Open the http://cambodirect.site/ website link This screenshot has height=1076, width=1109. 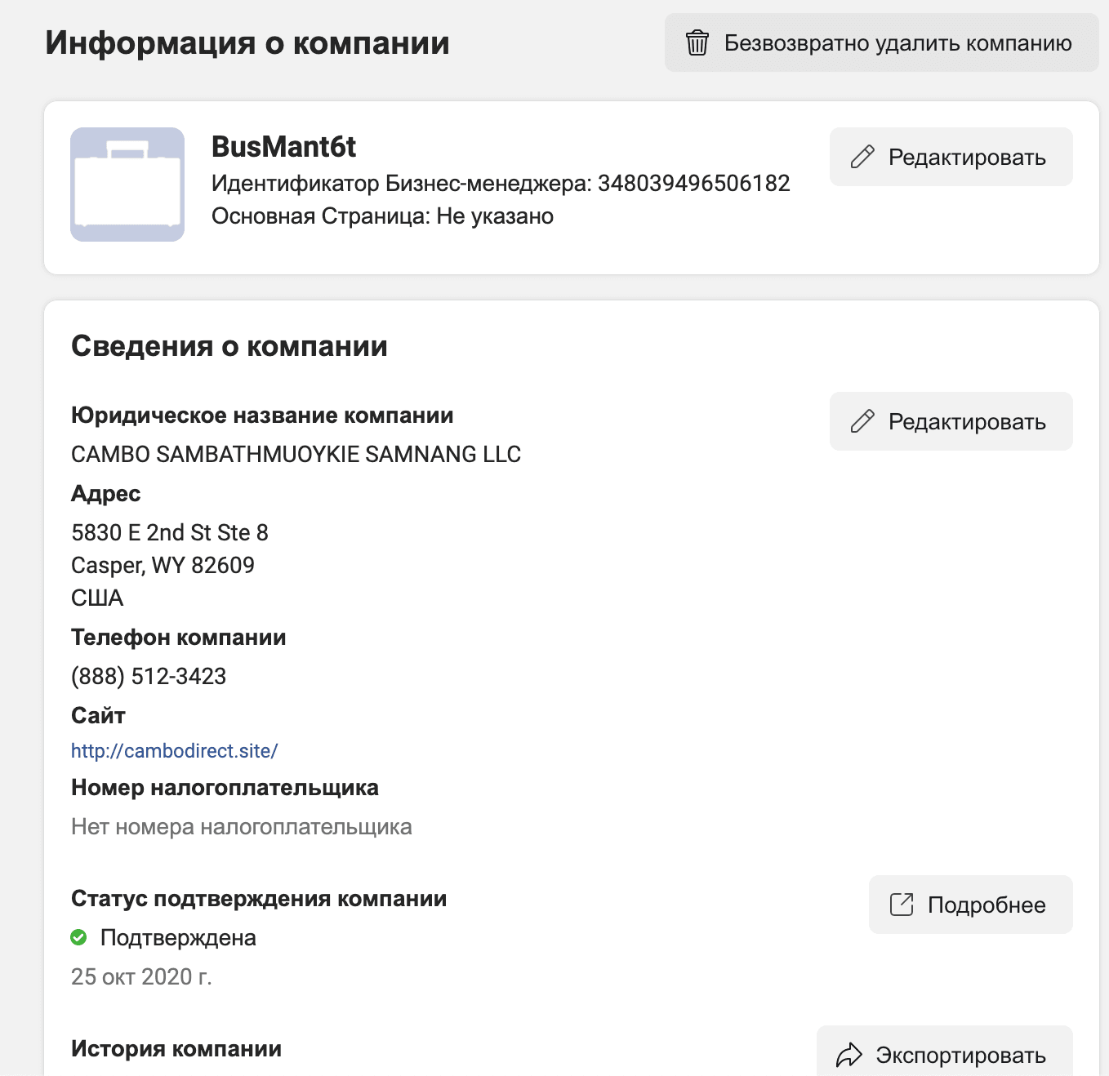[175, 751]
